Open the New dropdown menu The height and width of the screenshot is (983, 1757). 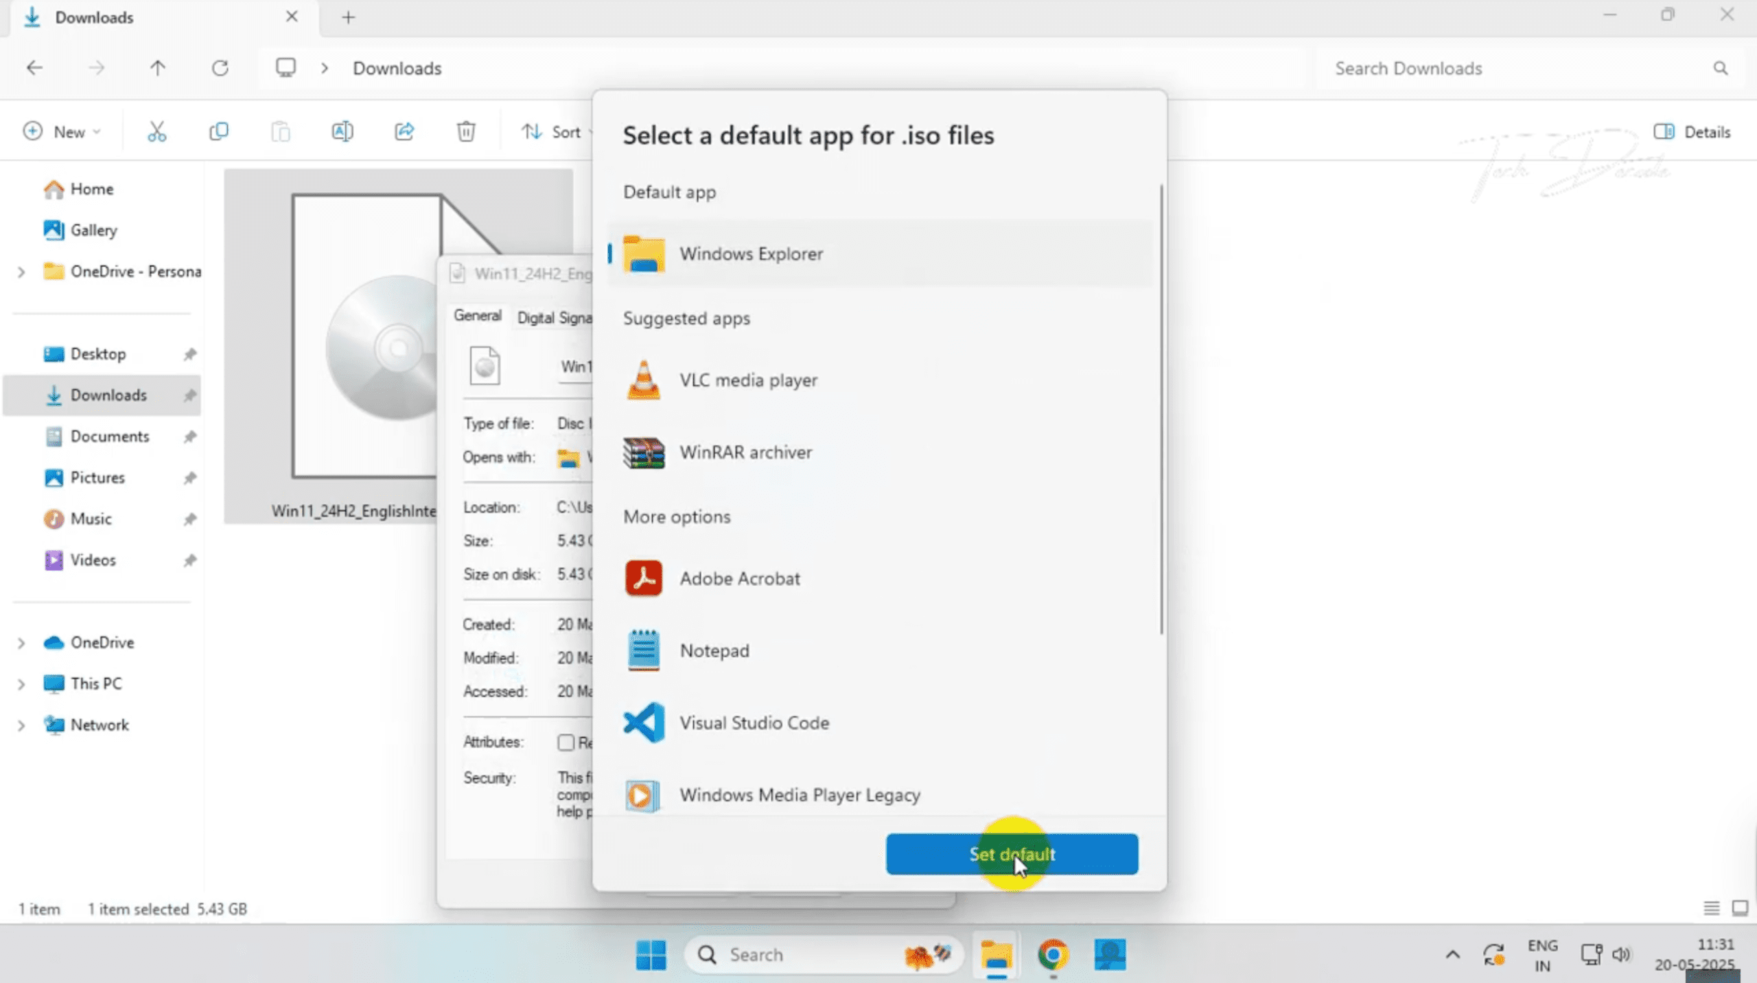[x=62, y=131]
